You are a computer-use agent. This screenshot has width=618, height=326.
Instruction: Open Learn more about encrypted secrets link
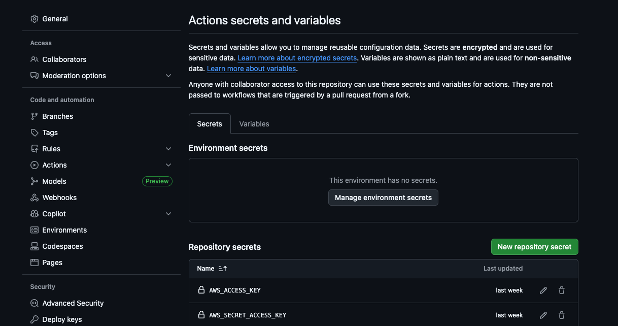click(297, 58)
